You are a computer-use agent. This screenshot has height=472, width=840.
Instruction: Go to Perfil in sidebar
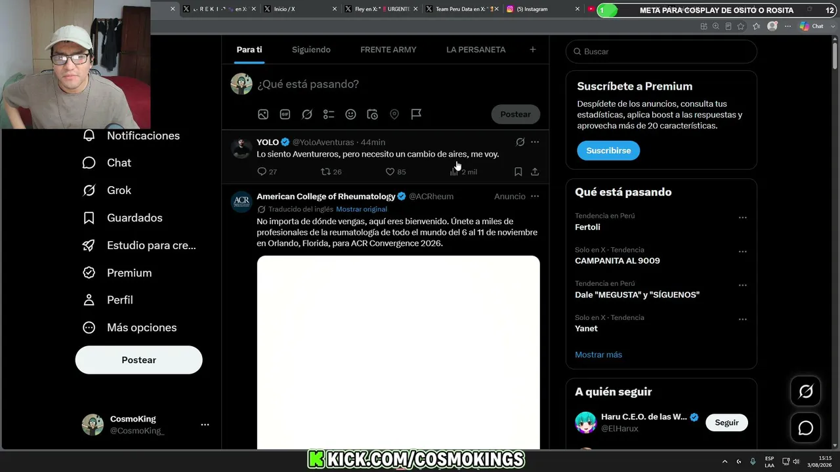[x=108, y=300]
